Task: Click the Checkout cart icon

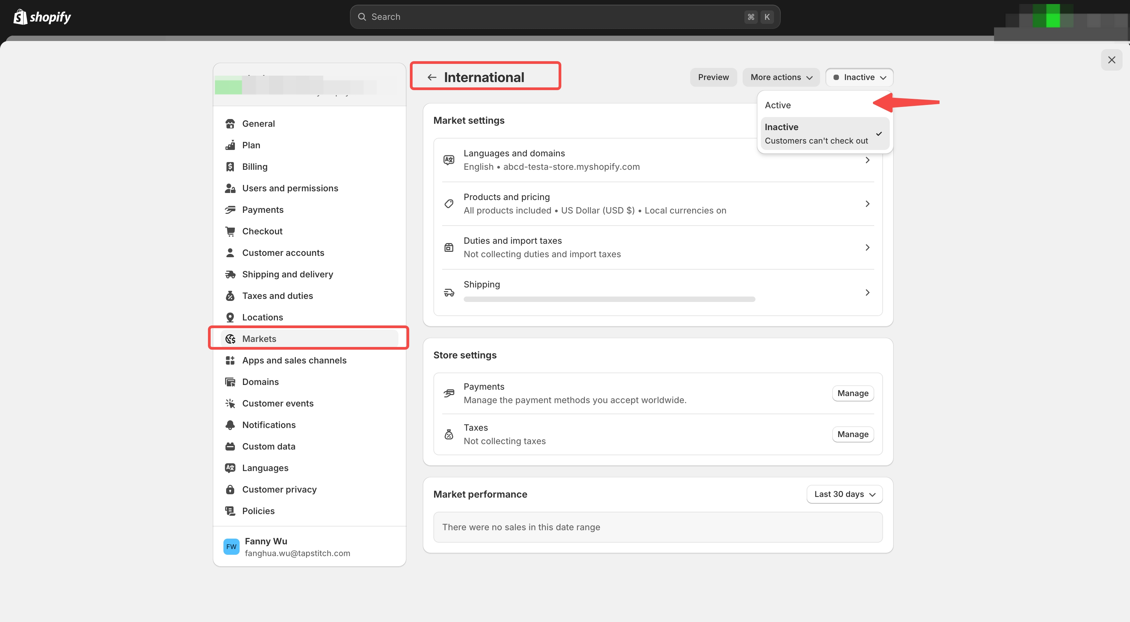Action: point(230,231)
